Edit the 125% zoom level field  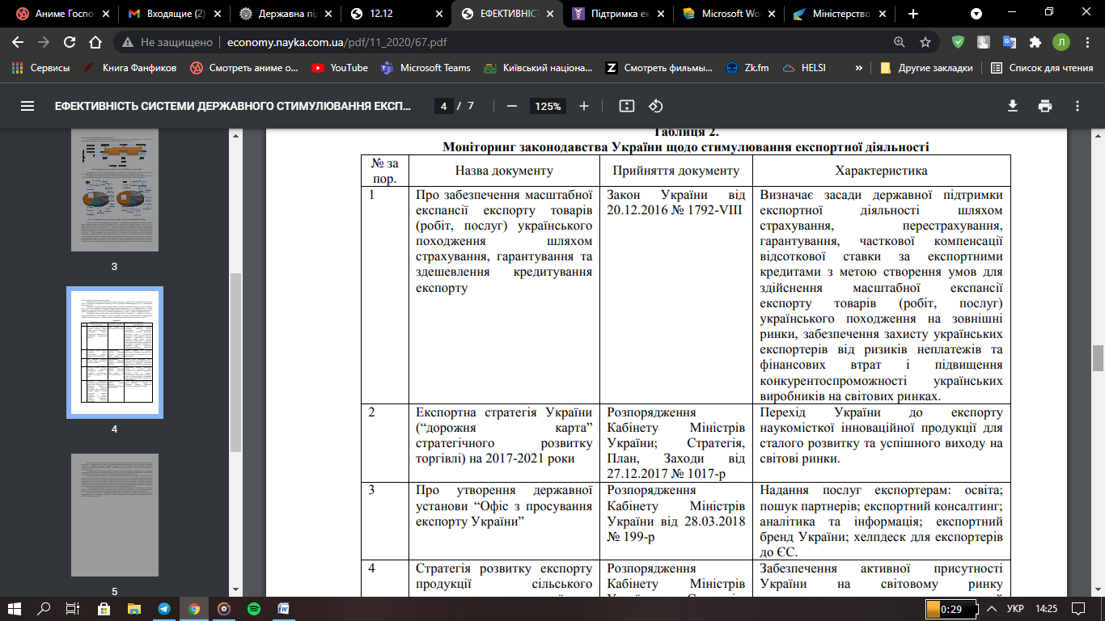548,106
